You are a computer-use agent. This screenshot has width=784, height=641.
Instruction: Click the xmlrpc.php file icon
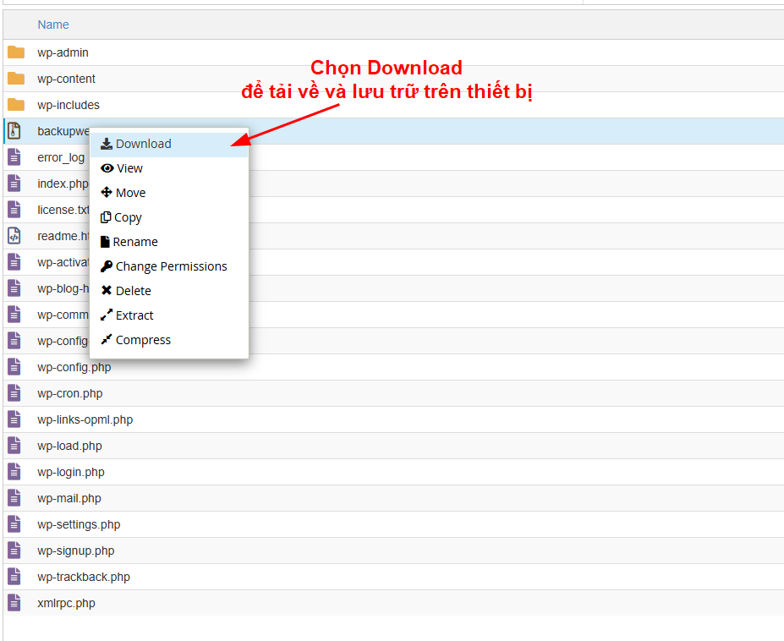(14, 602)
